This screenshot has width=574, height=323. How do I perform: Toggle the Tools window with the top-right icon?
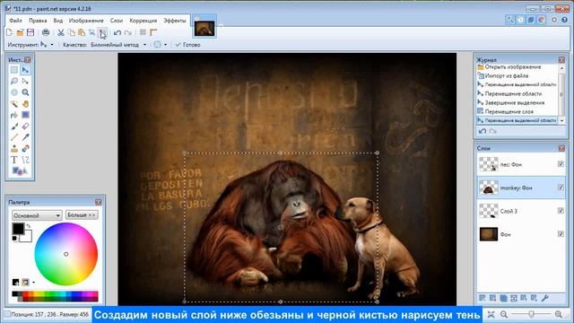(x=509, y=20)
